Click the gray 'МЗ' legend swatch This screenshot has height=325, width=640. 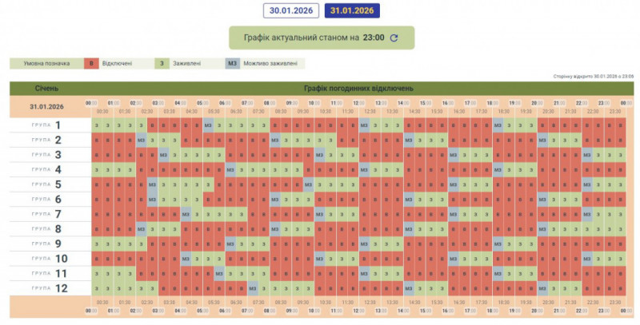(x=233, y=62)
